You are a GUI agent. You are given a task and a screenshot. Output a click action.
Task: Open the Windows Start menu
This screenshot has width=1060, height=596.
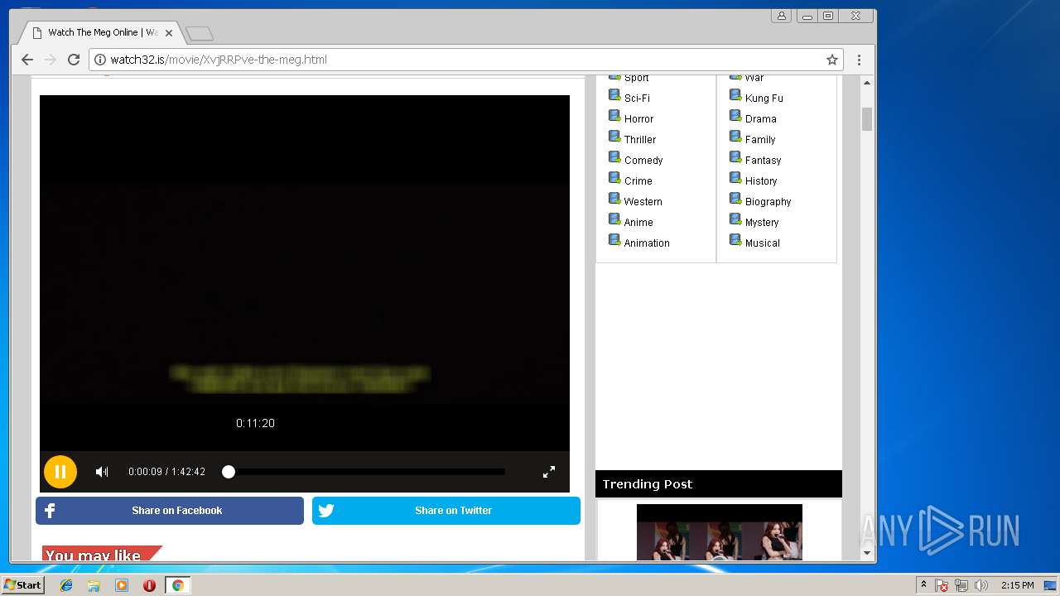pyautogui.click(x=22, y=585)
